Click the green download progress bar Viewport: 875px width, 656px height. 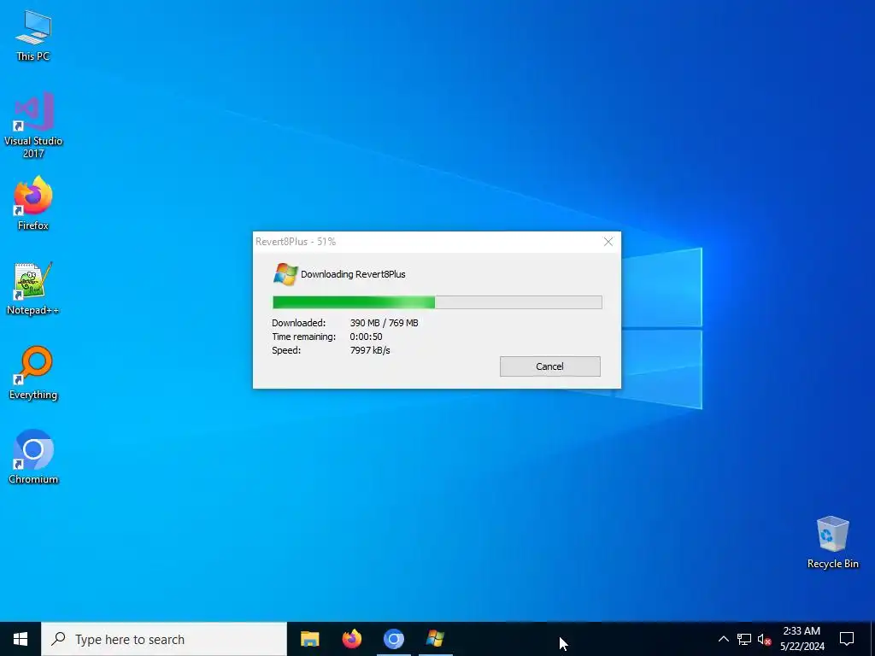(x=437, y=302)
